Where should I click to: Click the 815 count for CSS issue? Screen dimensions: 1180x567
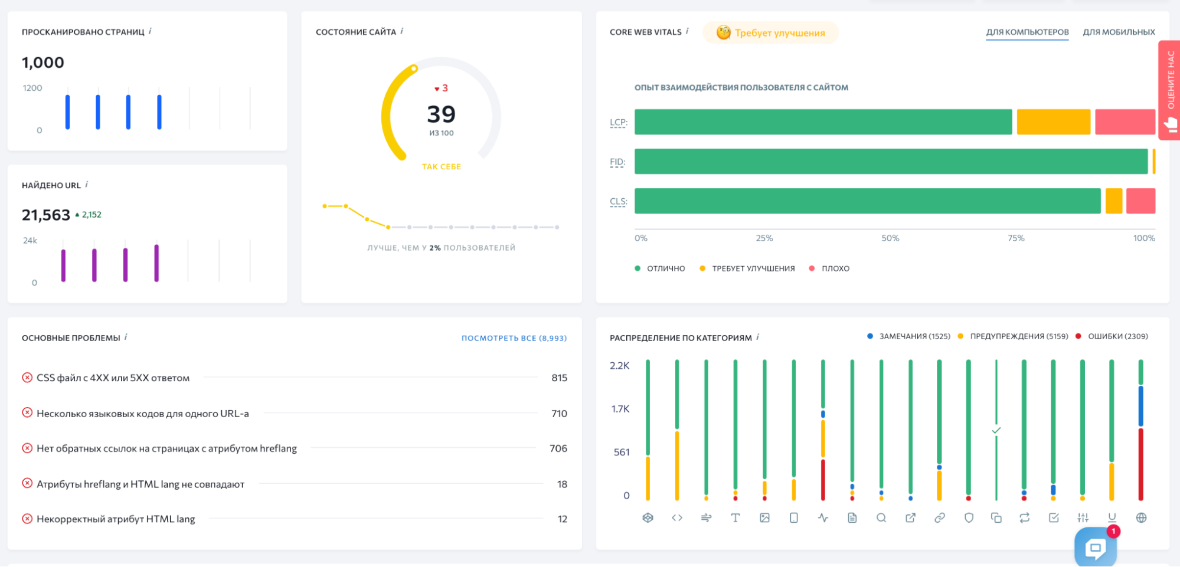pyautogui.click(x=559, y=378)
